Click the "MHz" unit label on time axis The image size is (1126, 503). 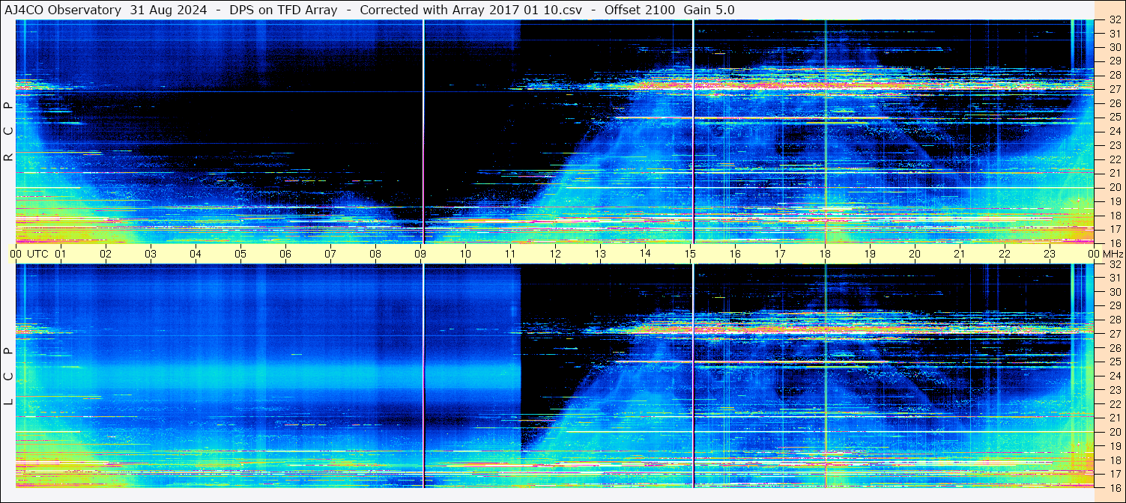[1113, 254]
